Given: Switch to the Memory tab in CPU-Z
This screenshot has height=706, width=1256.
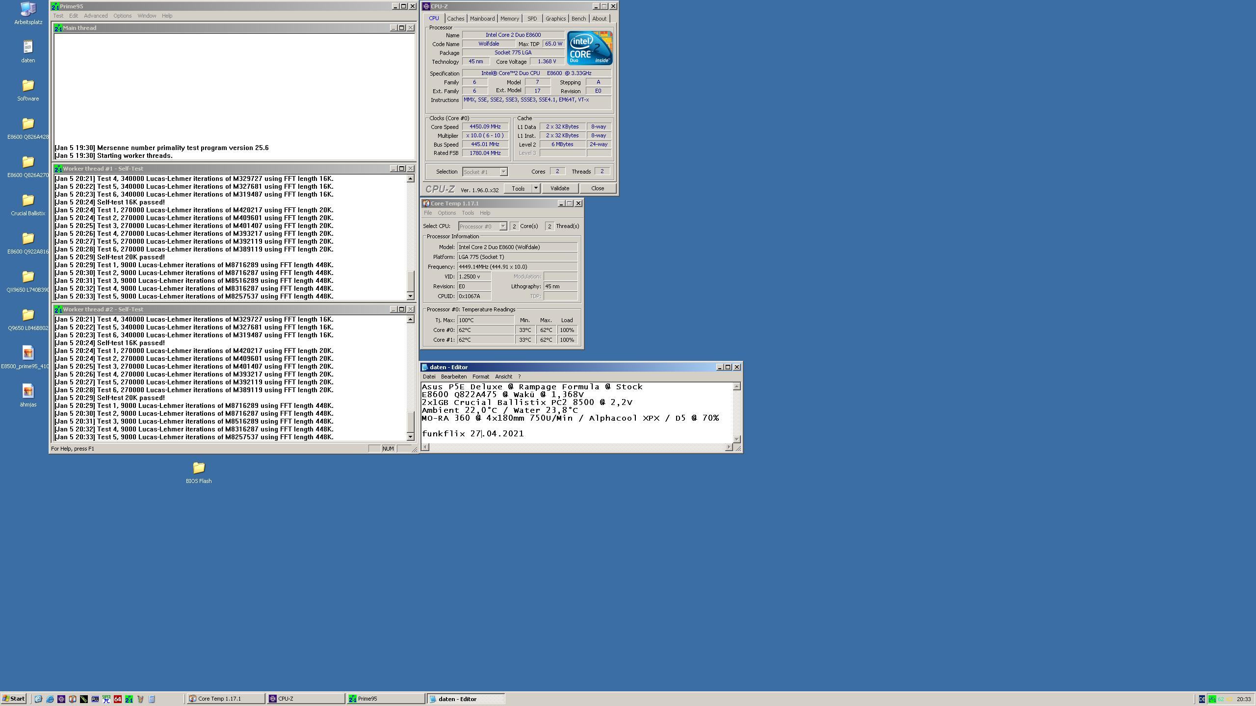Looking at the screenshot, I should coord(509,19).
